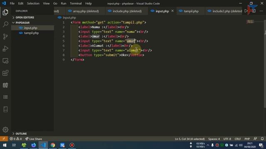Click line number 9 in the gutter
This screenshot has height=149, width=266.
(x=64, y=60)
